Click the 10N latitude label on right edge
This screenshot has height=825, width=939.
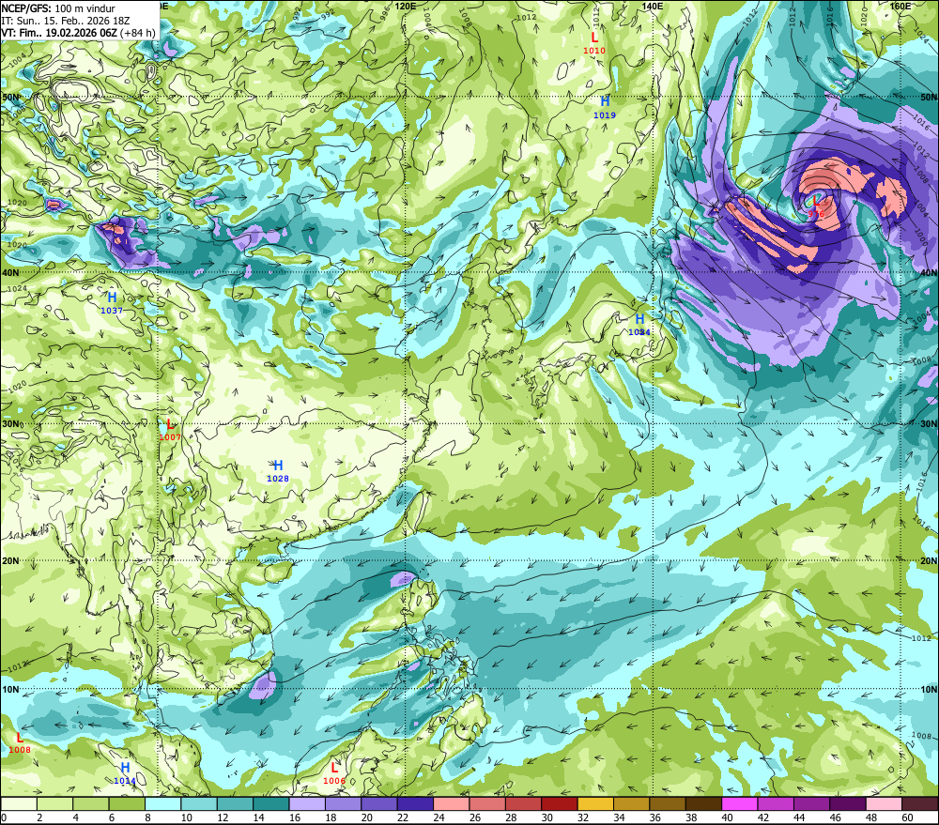[929, 690]
